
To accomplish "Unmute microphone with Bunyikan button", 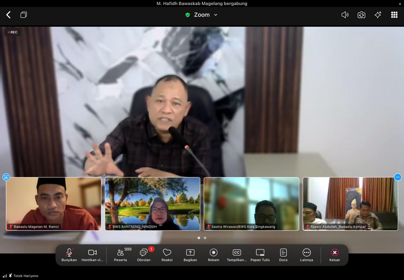I will pyautogui.click(x=69, y=255).
